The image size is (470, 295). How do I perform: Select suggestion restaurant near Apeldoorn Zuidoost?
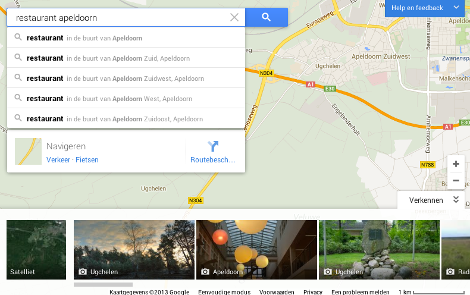(x=126, y=119)
